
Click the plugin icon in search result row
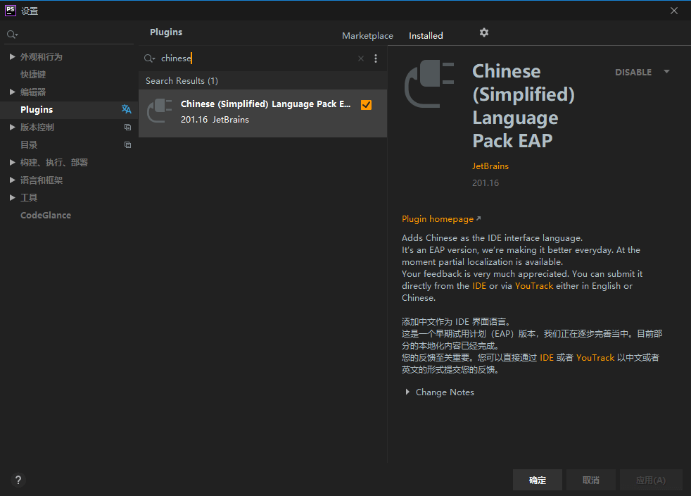click(x=160, y=111)
